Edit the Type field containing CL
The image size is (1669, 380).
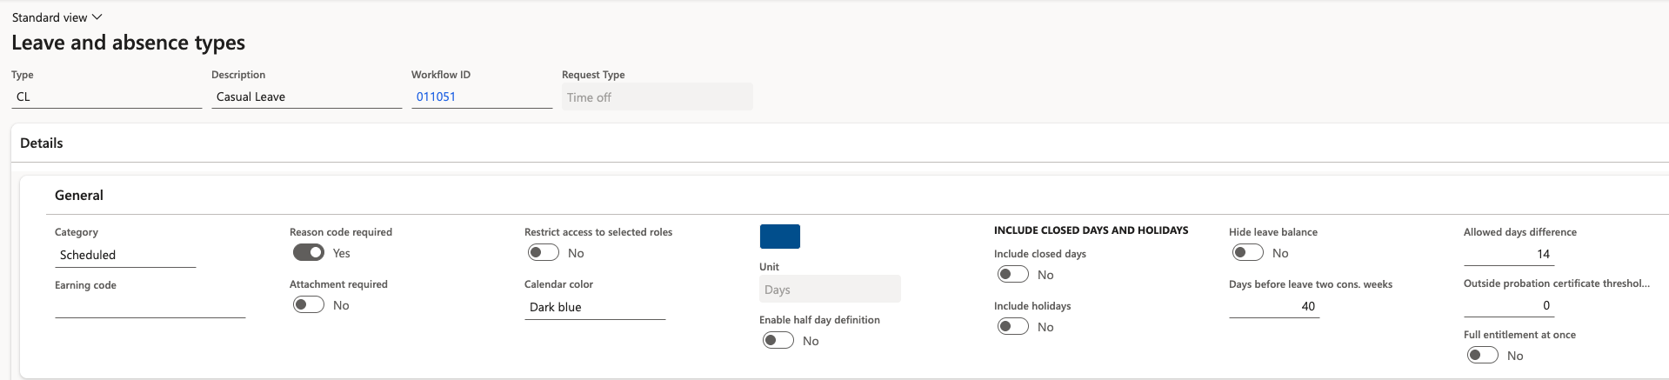pos(106,97)
